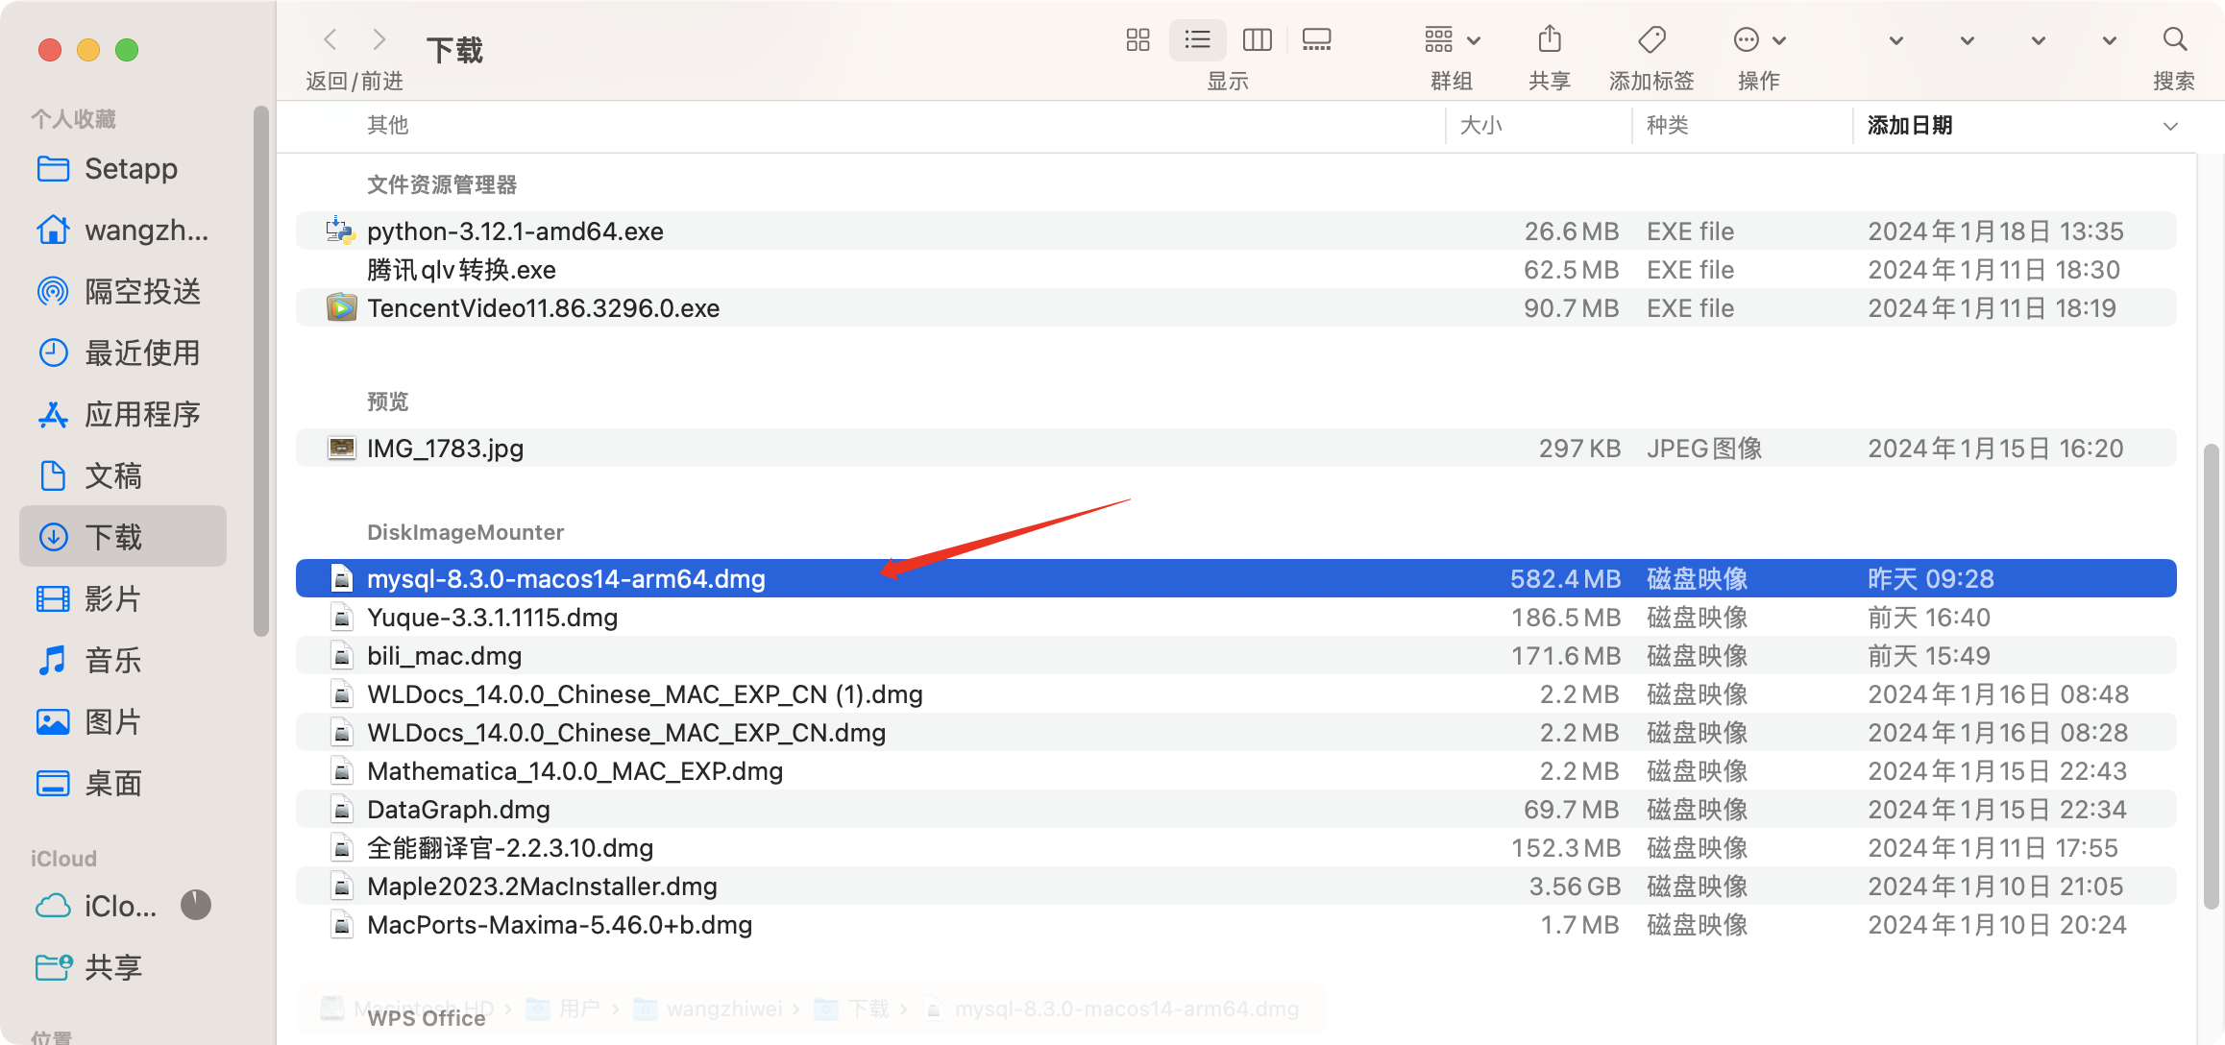Sort by the Kind (种类) column header
Image resolution: width=2225 pixels, height=1045 pixels.
click(x=1667, y=126)
